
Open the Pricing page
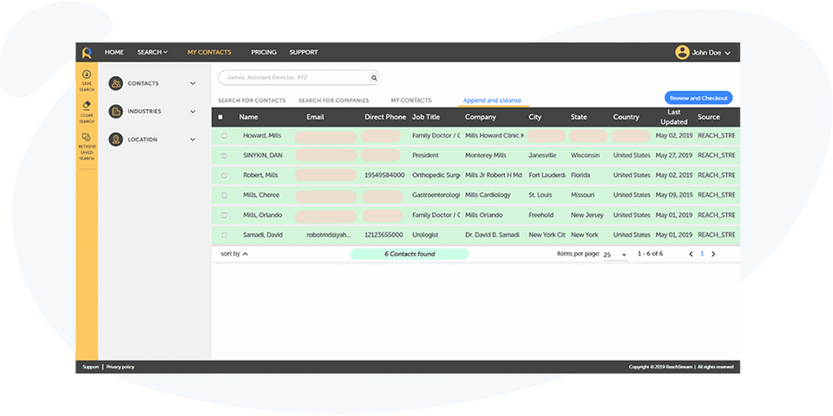coord(264,52)
